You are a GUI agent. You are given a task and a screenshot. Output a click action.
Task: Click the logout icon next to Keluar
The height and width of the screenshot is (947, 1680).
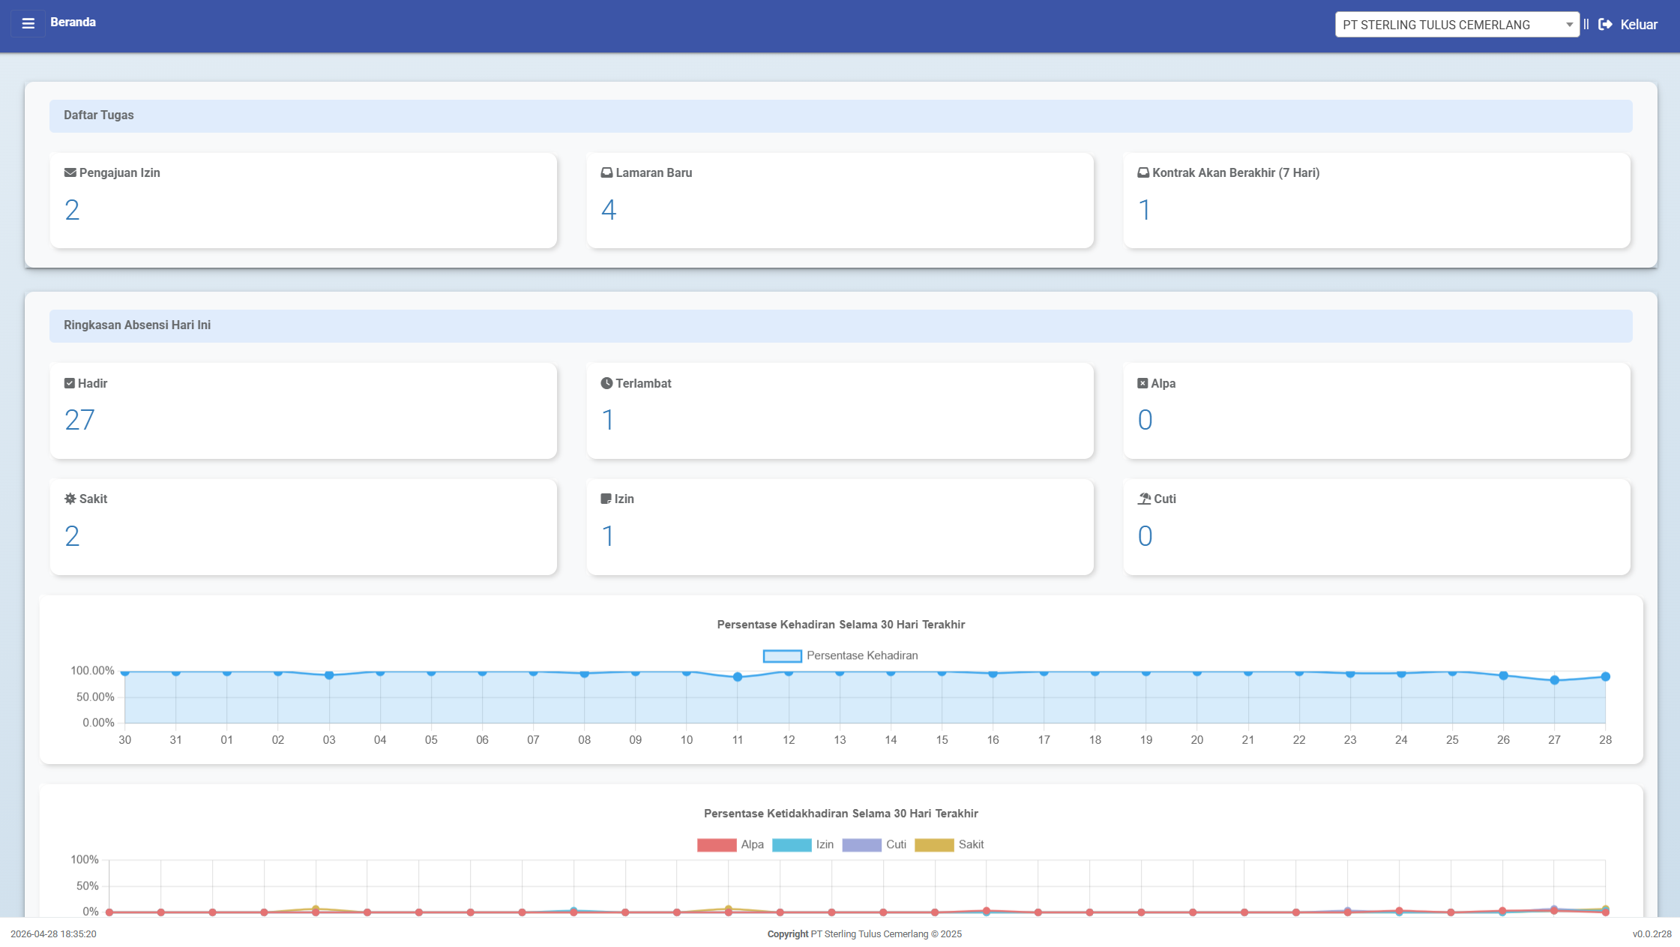1604,23
